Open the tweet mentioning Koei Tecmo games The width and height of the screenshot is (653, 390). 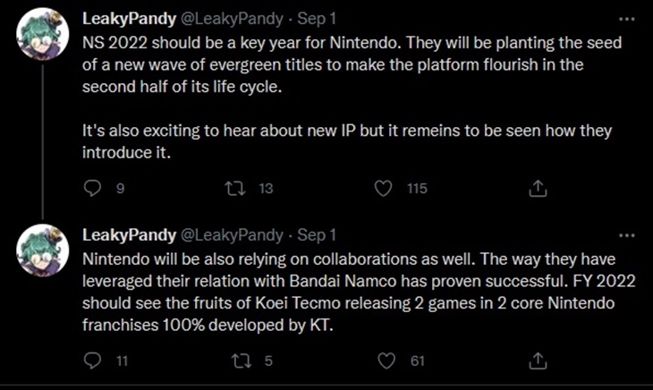pos(358,292)
